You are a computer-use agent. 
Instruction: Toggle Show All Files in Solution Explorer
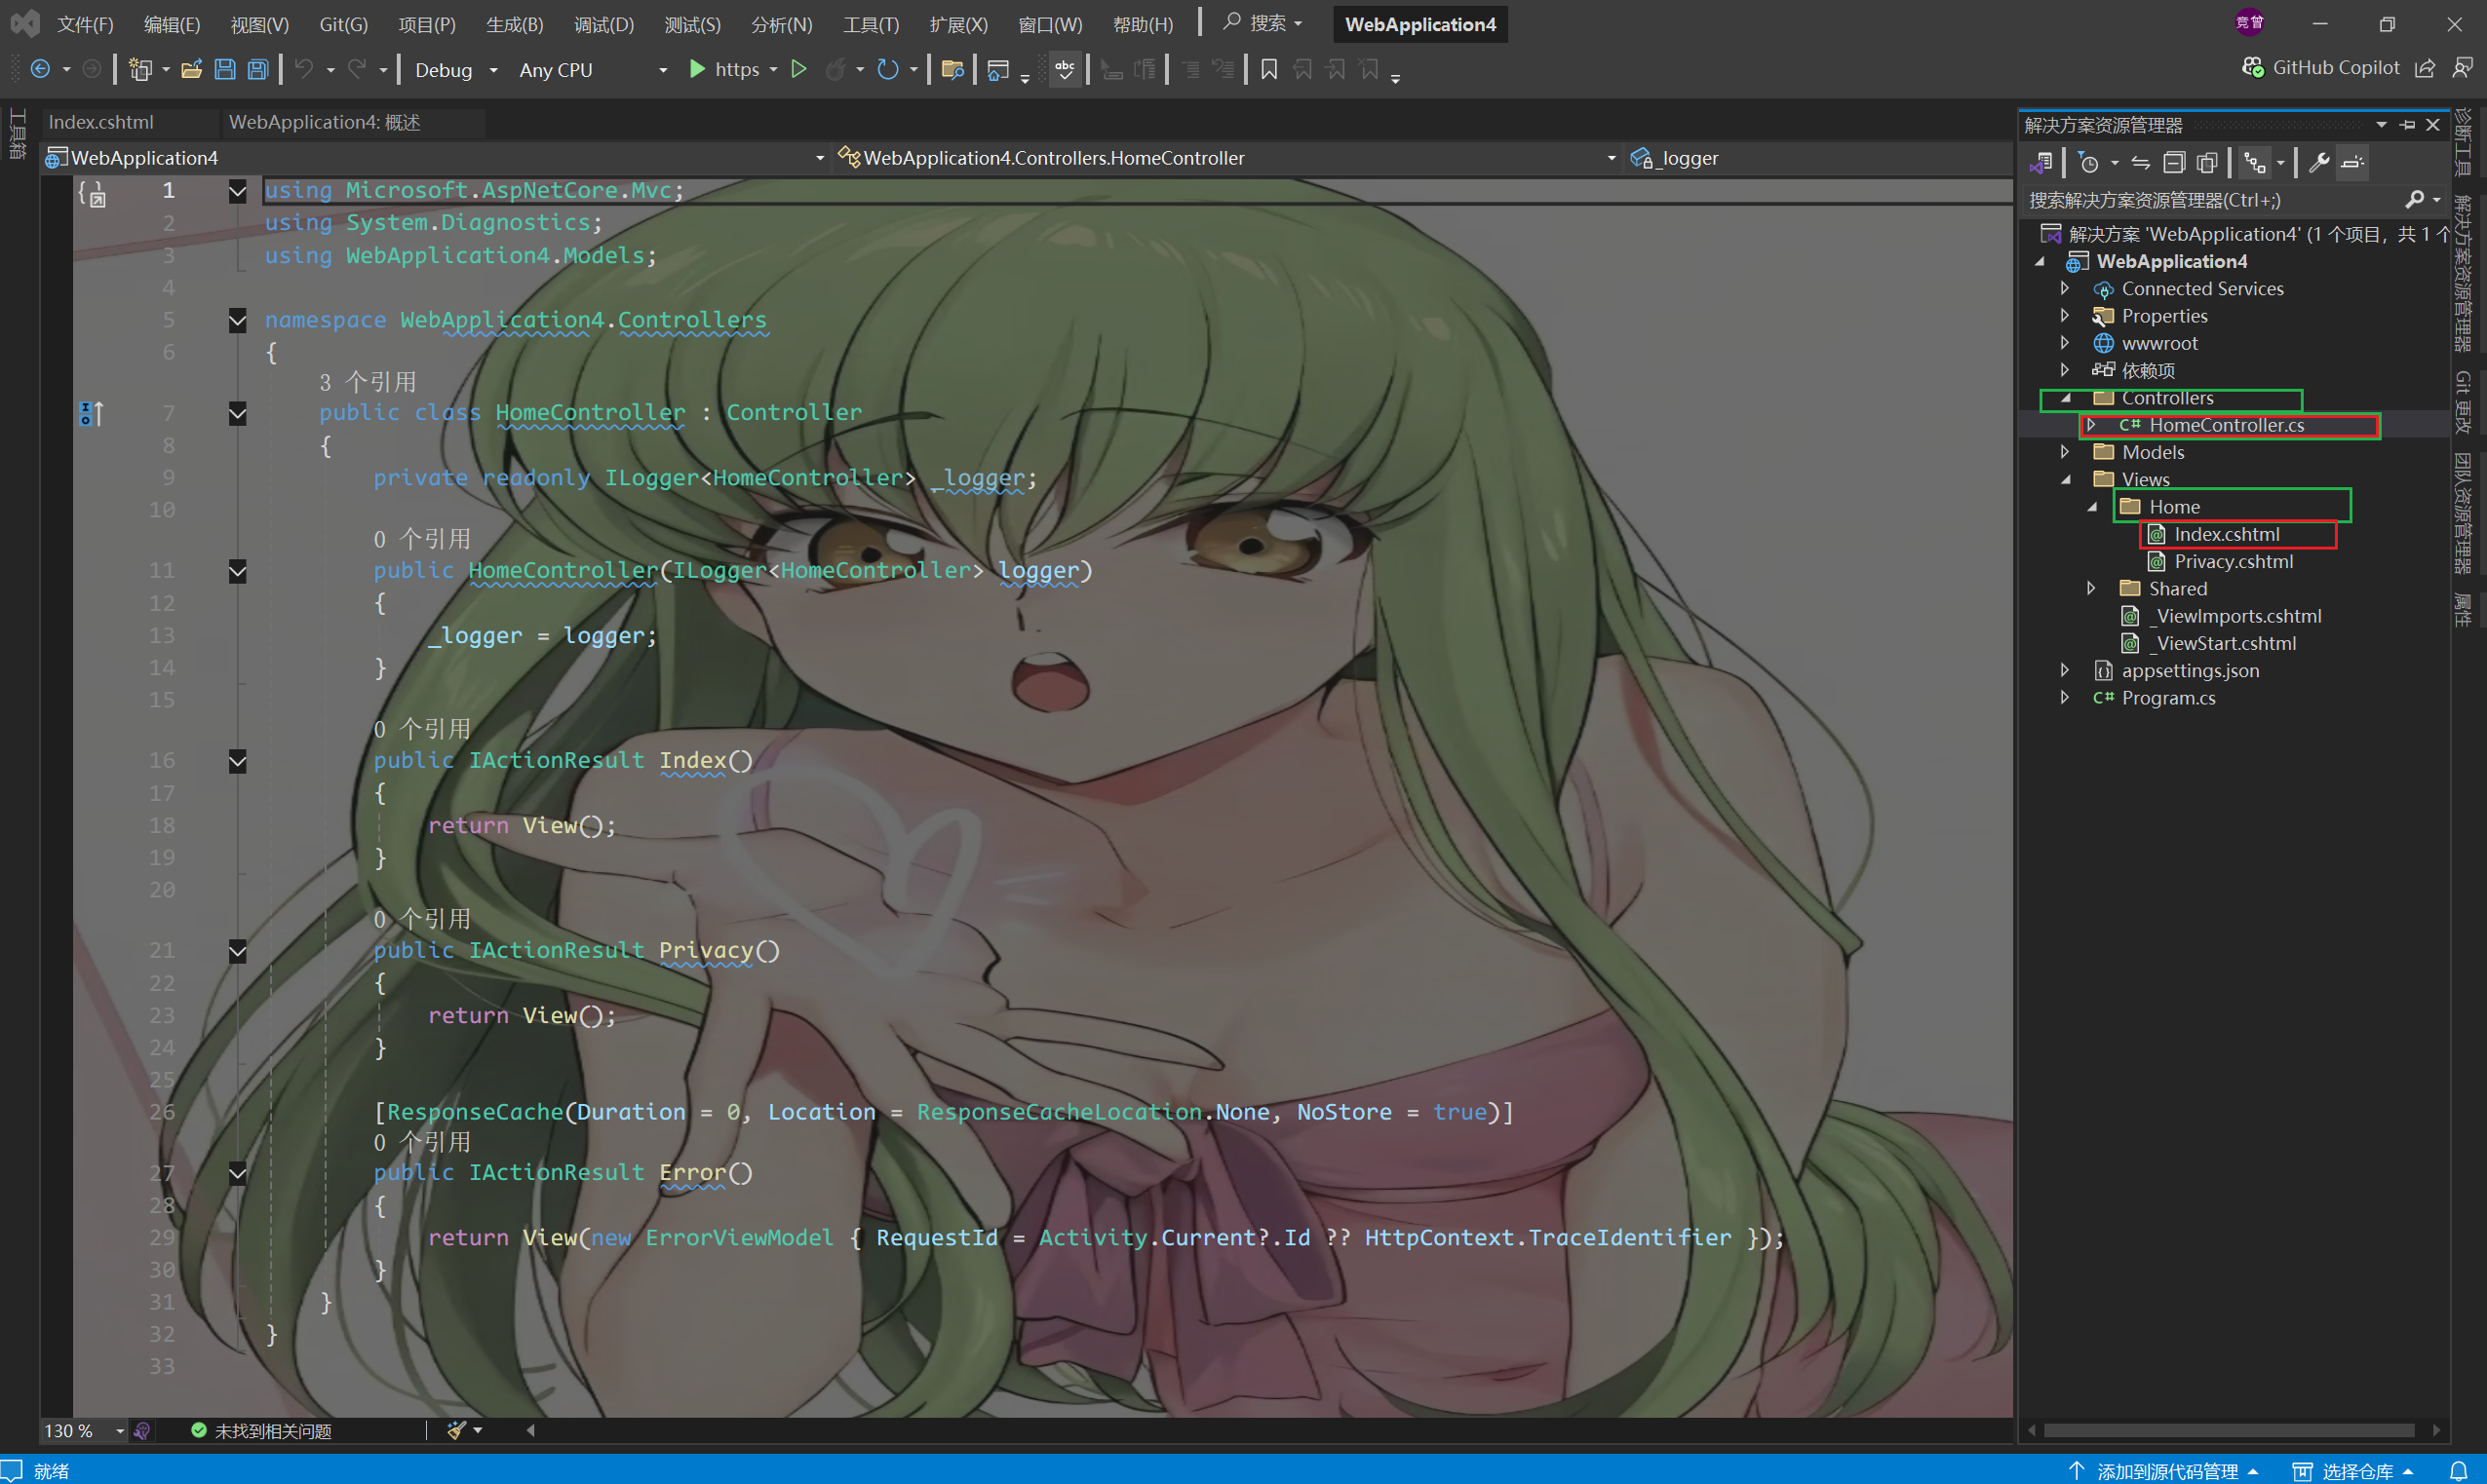click(2207, 162)
